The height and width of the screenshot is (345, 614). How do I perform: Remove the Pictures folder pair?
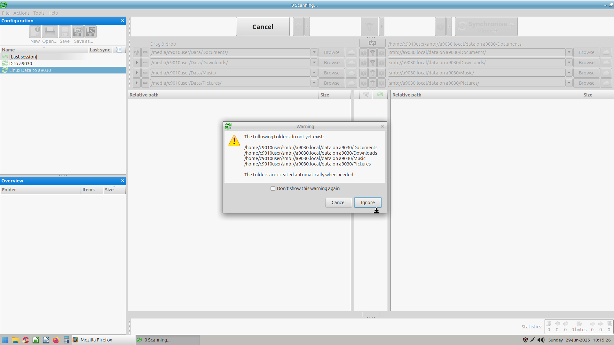(x=145, y=83)
